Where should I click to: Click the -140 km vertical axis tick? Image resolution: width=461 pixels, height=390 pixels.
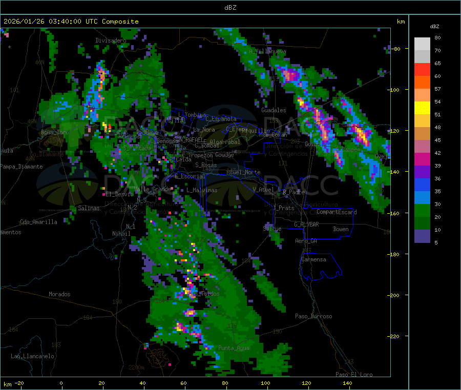[394, 172]
